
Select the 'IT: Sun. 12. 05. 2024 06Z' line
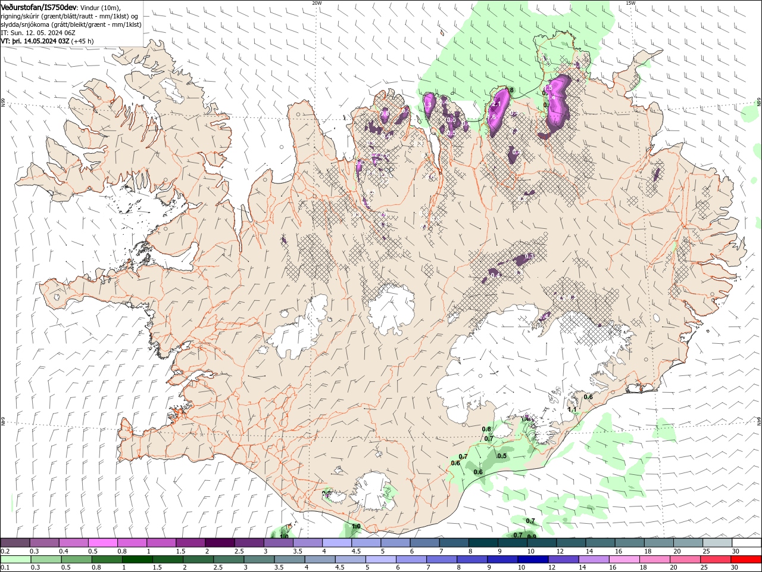pyautogui.click(x=38, y=33)
